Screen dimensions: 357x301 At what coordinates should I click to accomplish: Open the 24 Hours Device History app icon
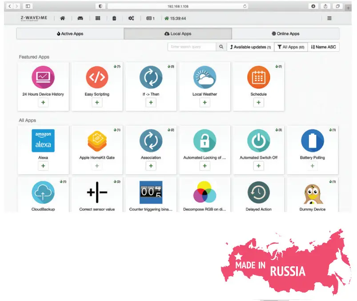(43, 77)
